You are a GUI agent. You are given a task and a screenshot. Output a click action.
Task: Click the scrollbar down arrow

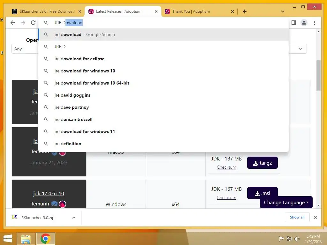pyautogui.click(x=318, y=205)
